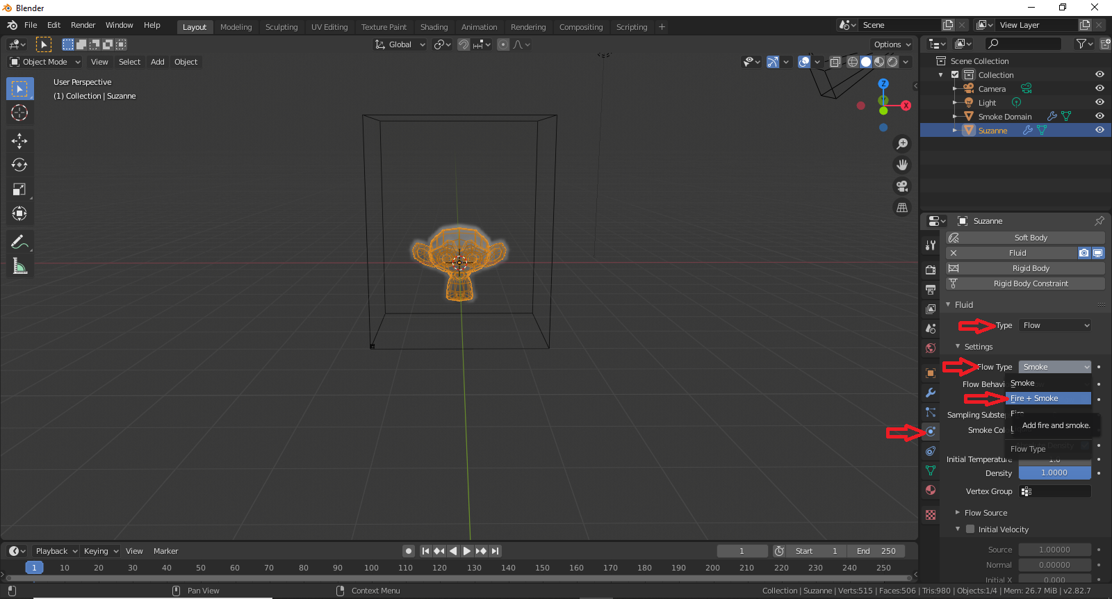The width and height of the screenshot is (1112, 599).
Task: Choose the Annotate pencil tool
Action: coord(19,242)
